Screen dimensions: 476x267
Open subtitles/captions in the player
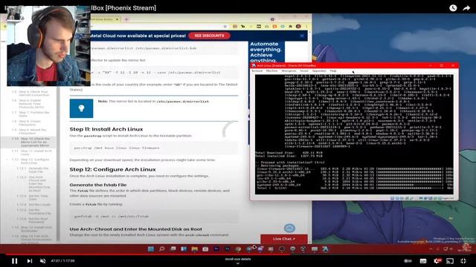423,260
